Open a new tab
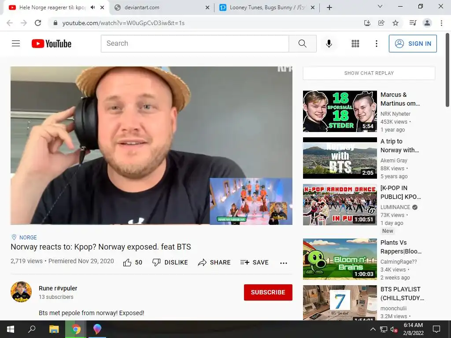 329,8
